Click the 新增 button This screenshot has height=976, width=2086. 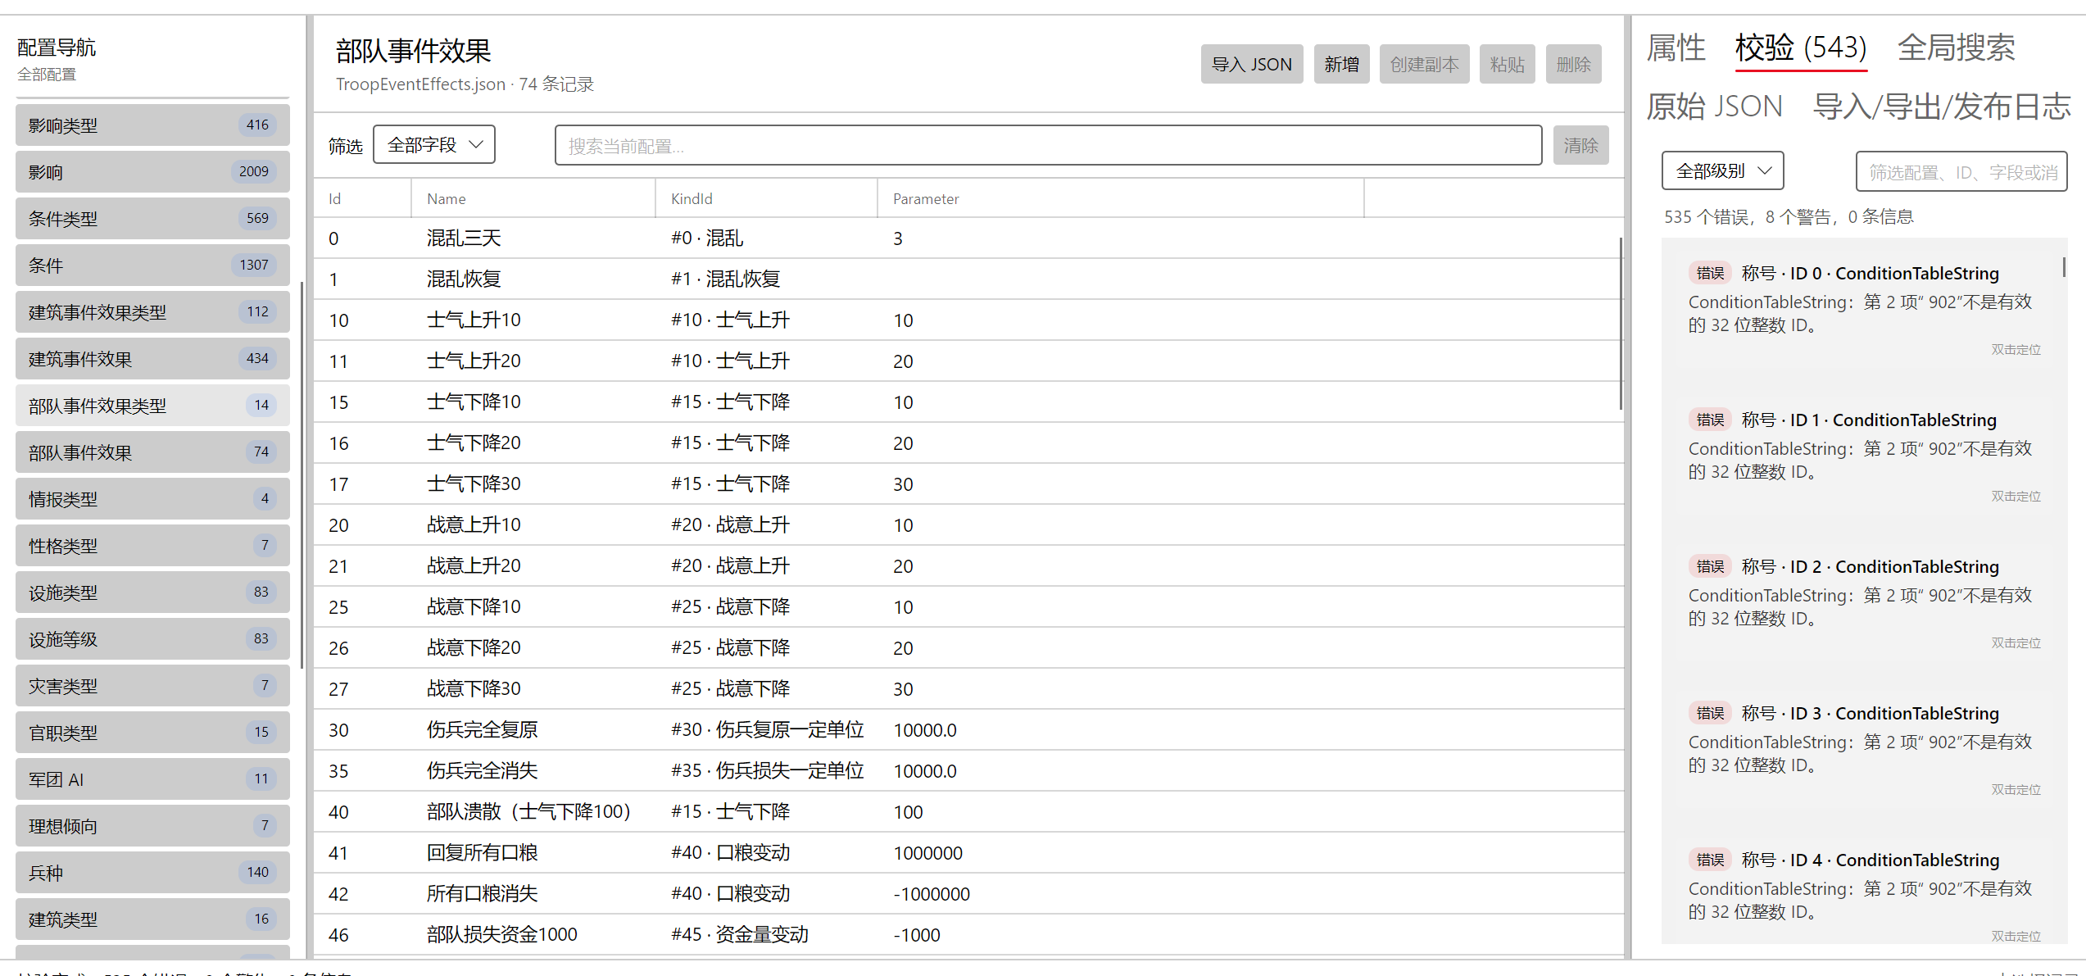point(1341,64)
